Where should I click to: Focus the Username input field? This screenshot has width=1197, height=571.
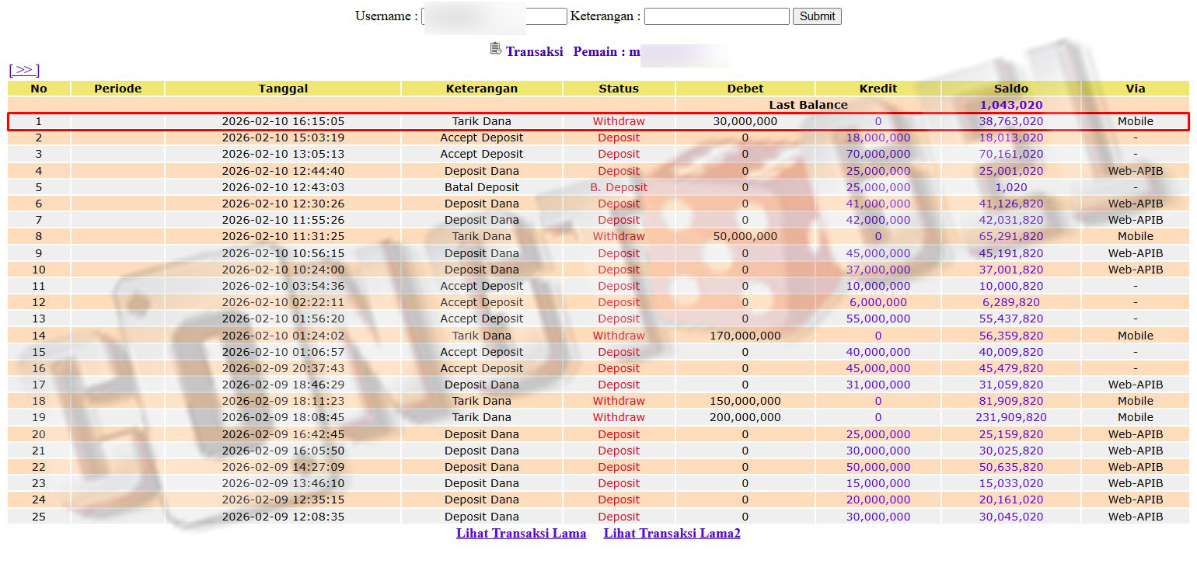[x=494, y=16]
